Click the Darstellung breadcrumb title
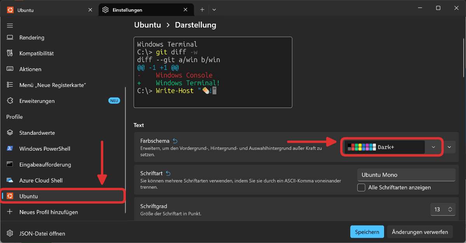The image size is (466, 243). (x=195, y=25)
